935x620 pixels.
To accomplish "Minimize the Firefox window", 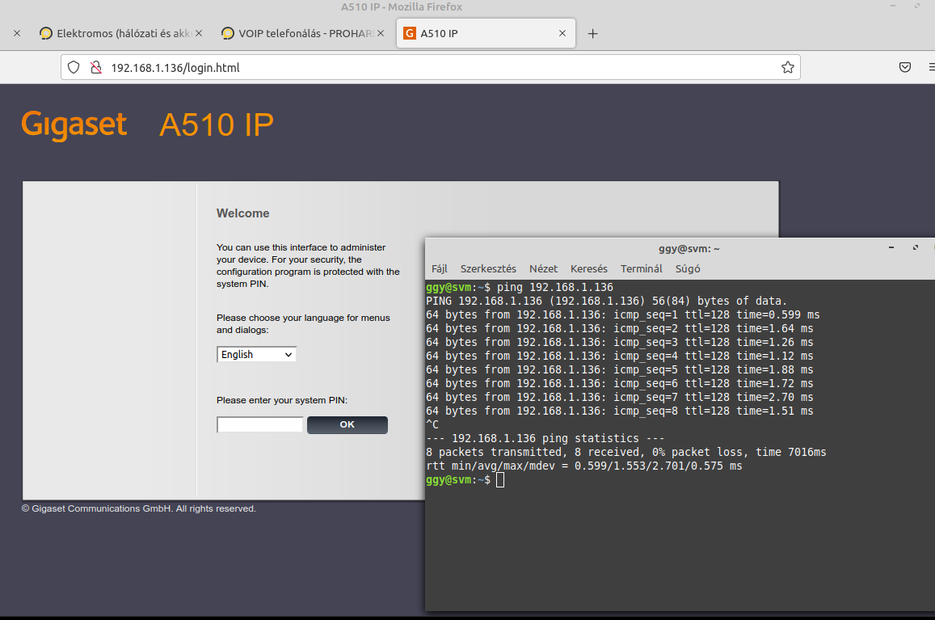I will [893, 6].
